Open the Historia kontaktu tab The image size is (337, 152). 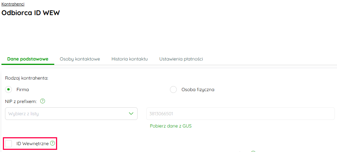point(129,59)
